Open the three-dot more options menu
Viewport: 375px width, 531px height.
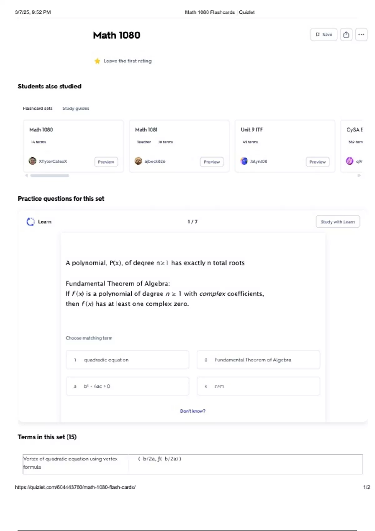click(361, 35)
